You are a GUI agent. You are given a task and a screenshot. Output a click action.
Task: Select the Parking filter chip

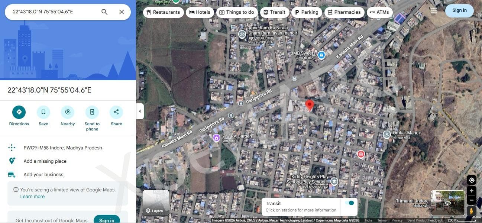(x=307, y=12)
